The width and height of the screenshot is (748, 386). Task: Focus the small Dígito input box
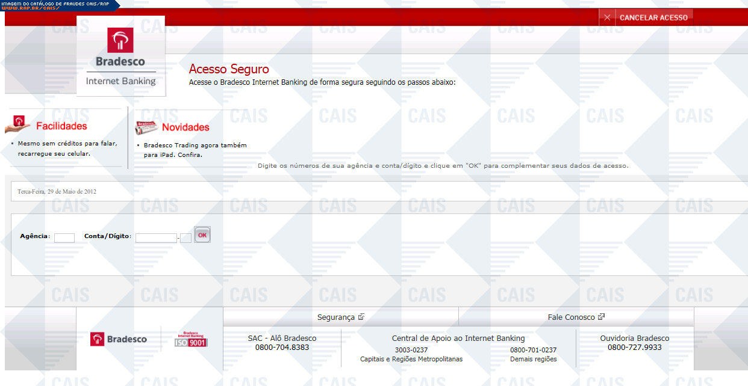186,237
